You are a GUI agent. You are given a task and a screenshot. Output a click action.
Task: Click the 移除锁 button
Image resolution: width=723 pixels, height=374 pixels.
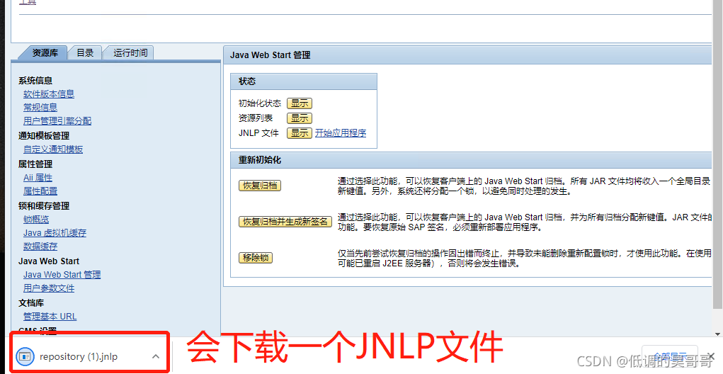click(256, 258)
